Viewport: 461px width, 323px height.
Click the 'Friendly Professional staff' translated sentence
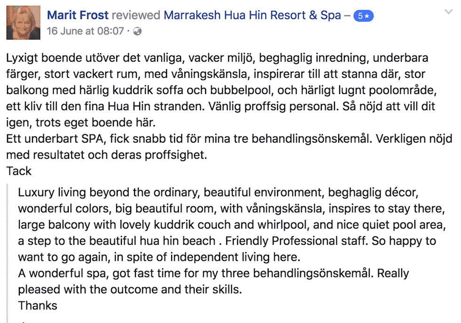[x=297, y=241]
